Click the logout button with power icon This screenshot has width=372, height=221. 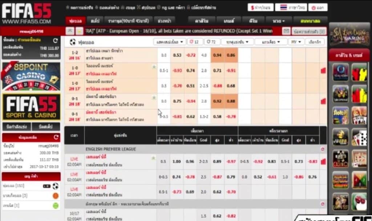click(x=318, y=7)
